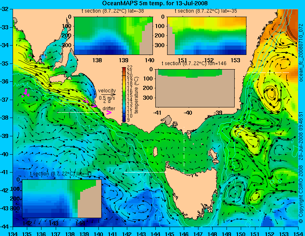
Task: Click the 'ocean_fc_20080710_072' vertical file label
Action: coord(301,52)
